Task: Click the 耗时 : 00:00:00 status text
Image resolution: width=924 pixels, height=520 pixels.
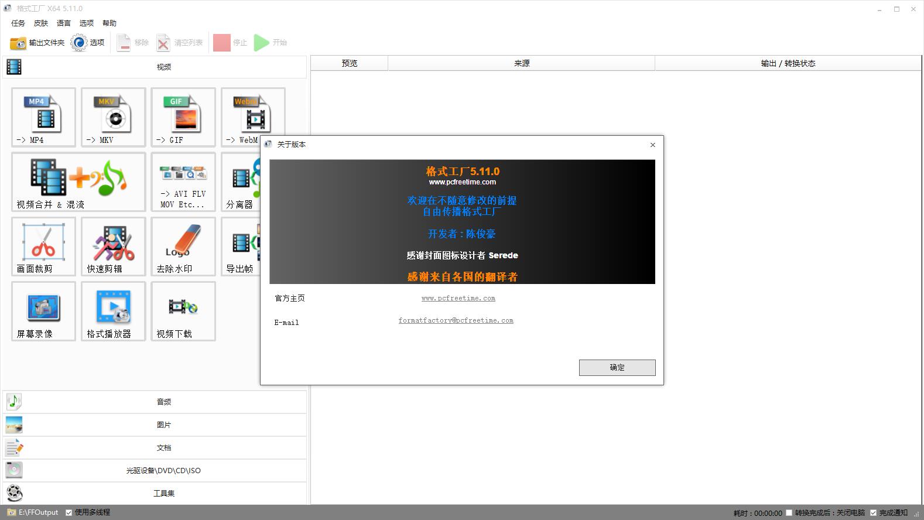Action: (758, 513)
